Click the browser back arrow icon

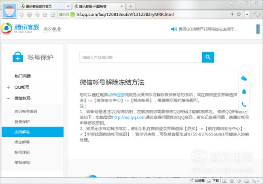(22, 15)
